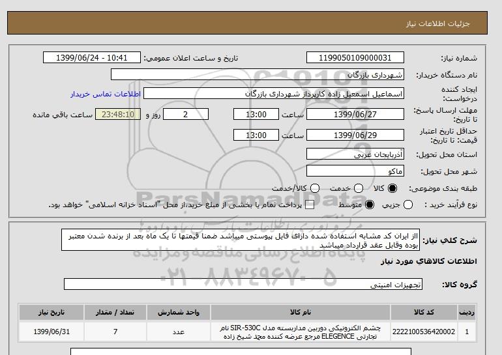Click the request creator field اسماعیل اسمعیل زاده
This screenshot has width=502, height=355.
274,94
